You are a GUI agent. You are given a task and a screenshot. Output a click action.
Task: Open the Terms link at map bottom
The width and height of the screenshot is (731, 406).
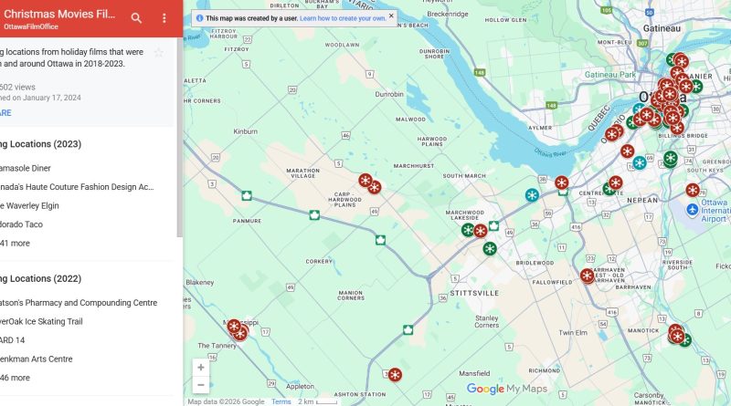click(x=281, y=401)
